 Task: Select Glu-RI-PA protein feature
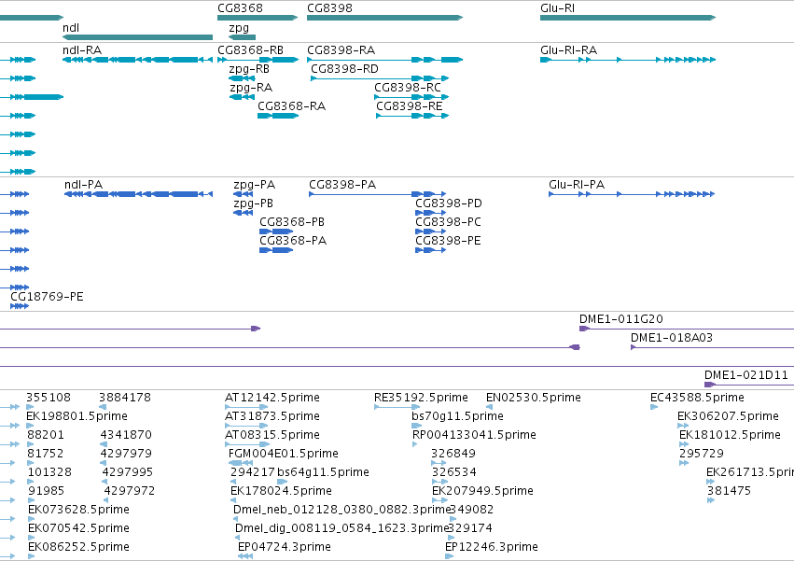coord(632,194)
